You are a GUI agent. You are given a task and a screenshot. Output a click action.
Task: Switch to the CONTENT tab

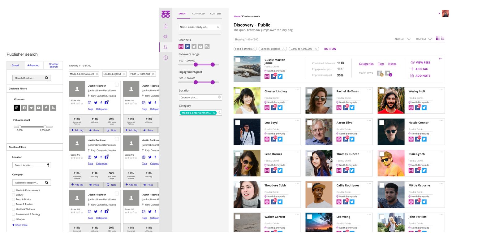point(216,14)
